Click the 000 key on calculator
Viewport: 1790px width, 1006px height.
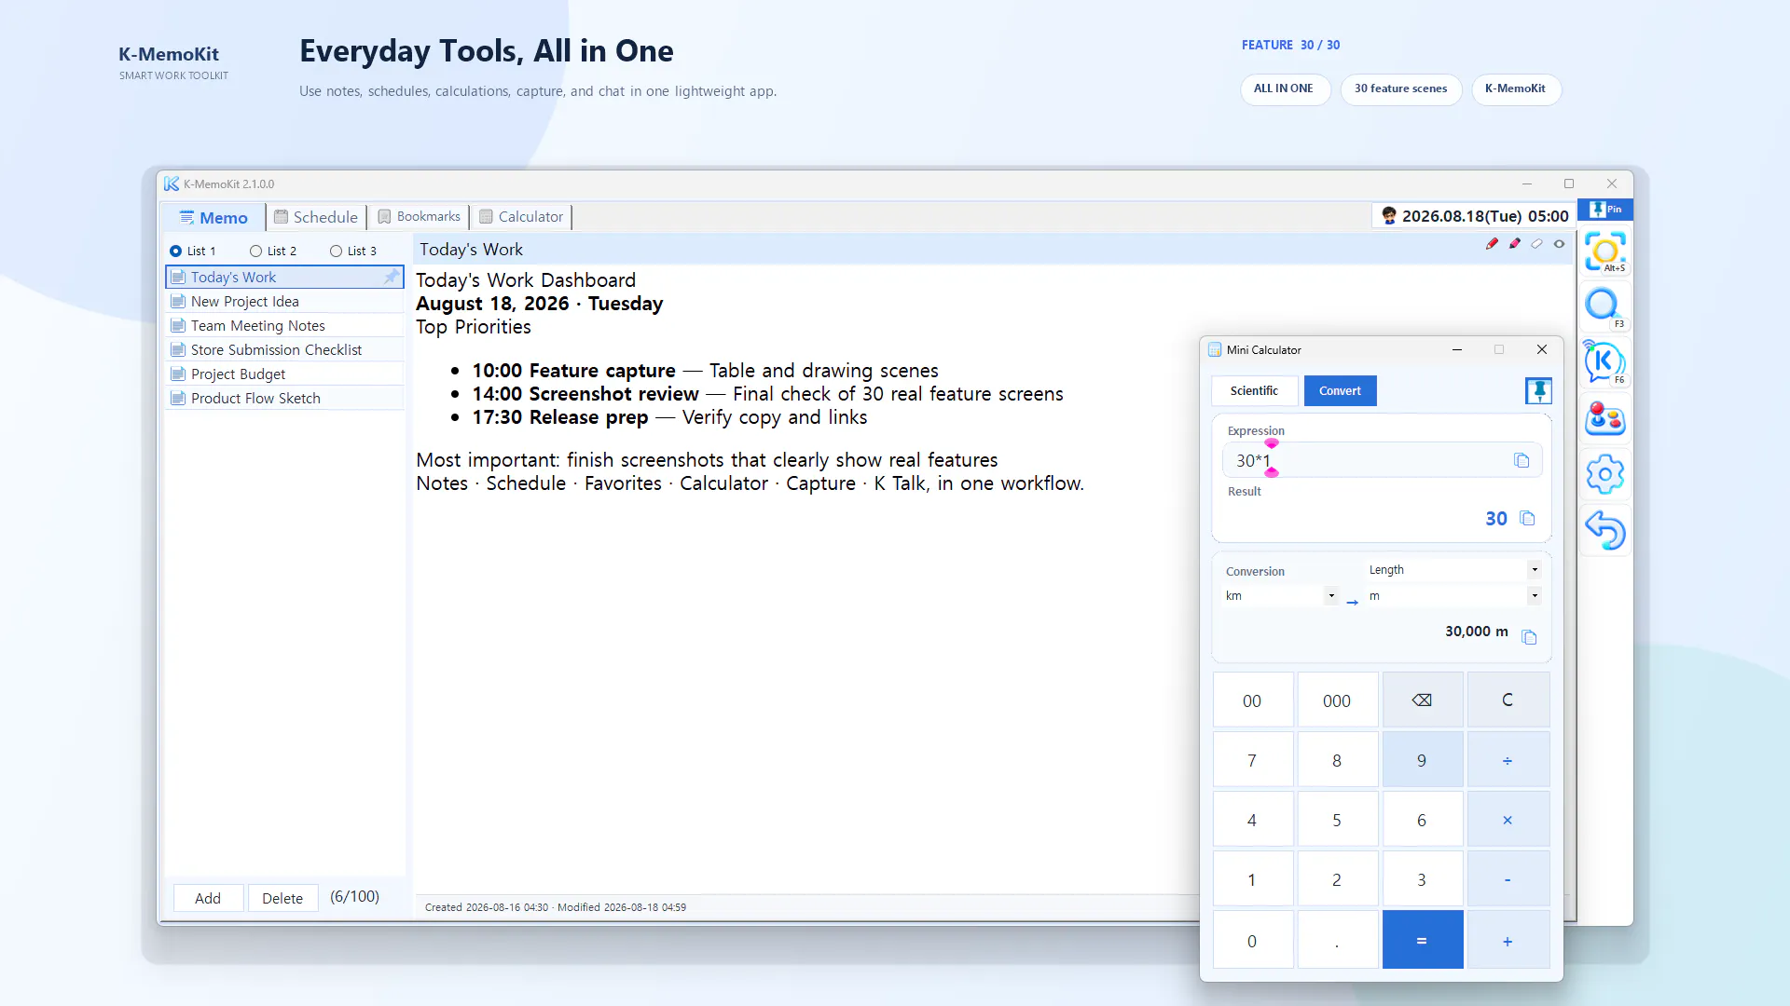[1337, 700]
